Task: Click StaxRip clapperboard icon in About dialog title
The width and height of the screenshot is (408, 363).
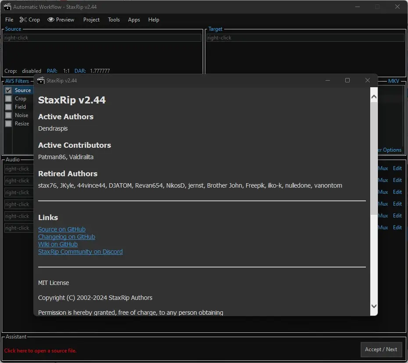Action: [x=41, y=81]
